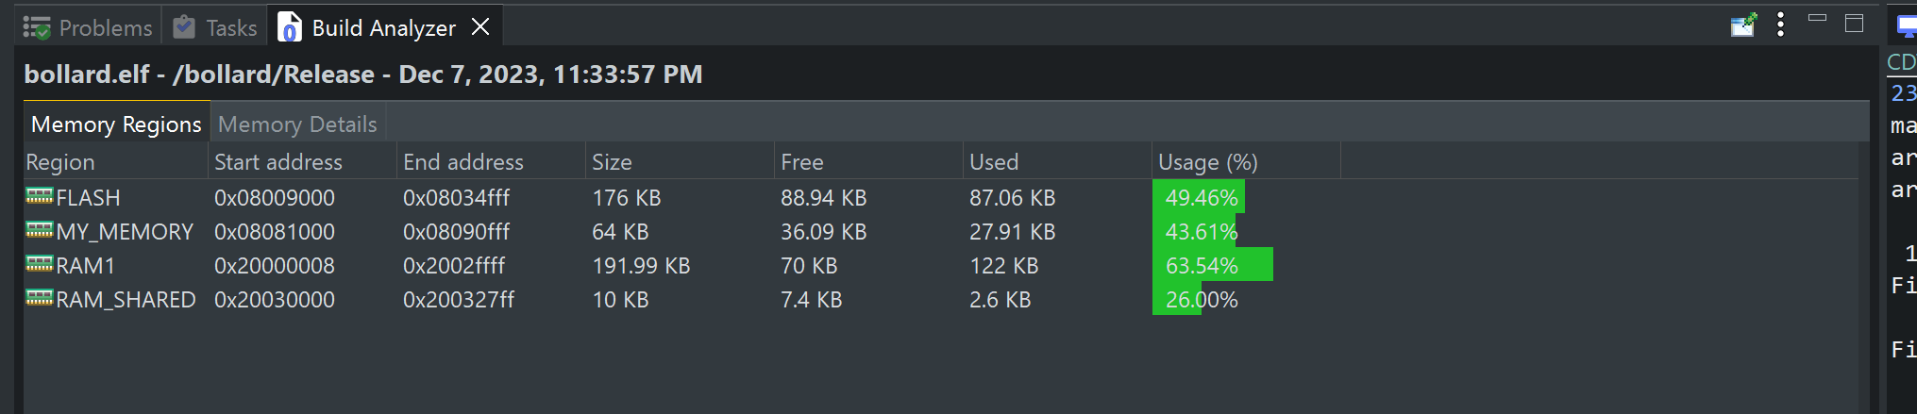Image resolution: width=1917 pixels, height=414 pixels.
Task: Click the Problems tab icon
Action: pyautogui.click(x=37, y=28)
